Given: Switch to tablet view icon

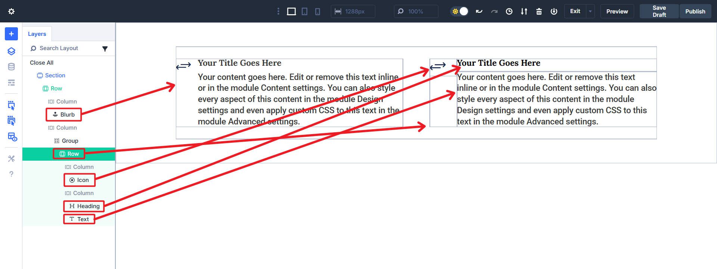Looking at the screenshot, I should pyautogui.click(x=304, y=12).
